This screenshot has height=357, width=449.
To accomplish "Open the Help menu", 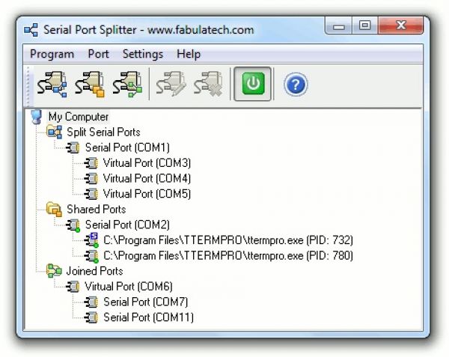I will pos(189,54).
